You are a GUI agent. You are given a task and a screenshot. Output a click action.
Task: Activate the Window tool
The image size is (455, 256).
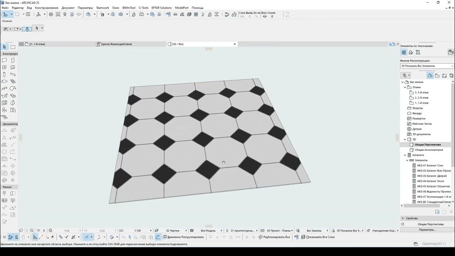(x=4, y=67)
